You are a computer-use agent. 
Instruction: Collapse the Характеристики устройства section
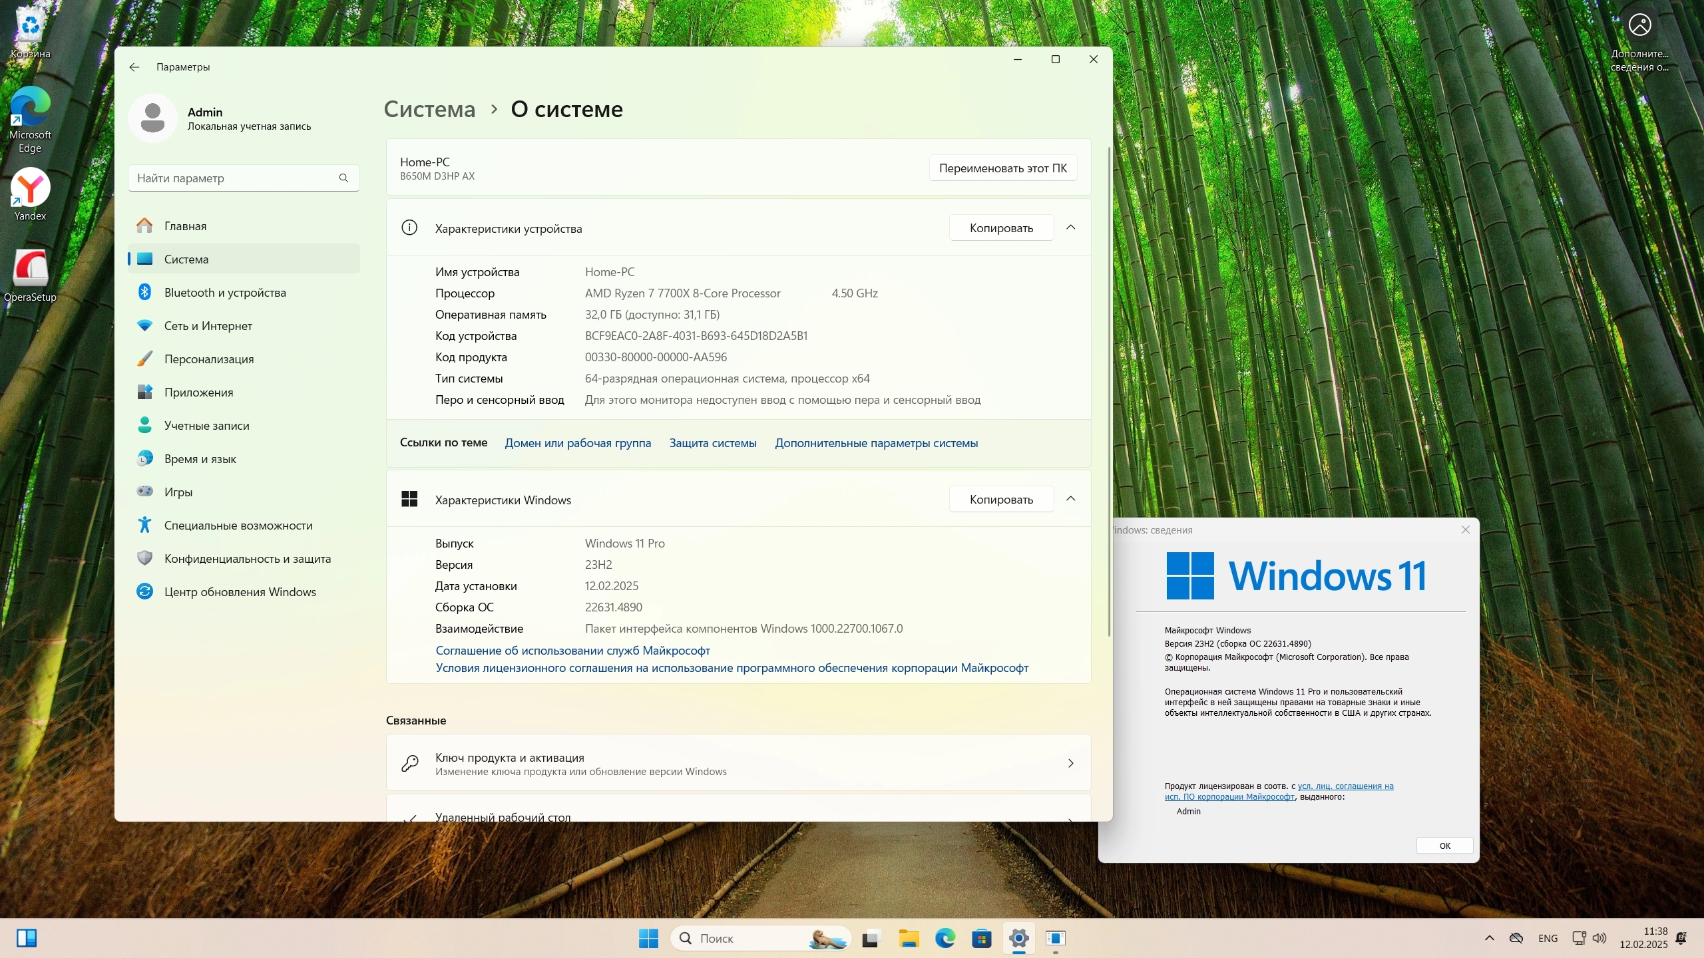1070,228
